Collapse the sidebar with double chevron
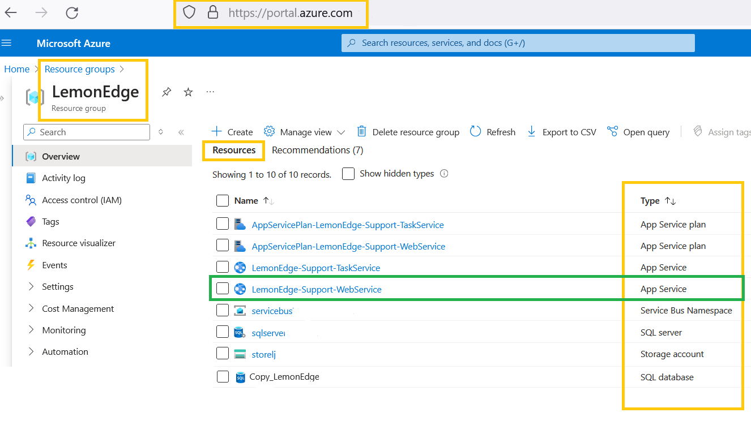Screen dimensions: 751x421 (181, 132)
